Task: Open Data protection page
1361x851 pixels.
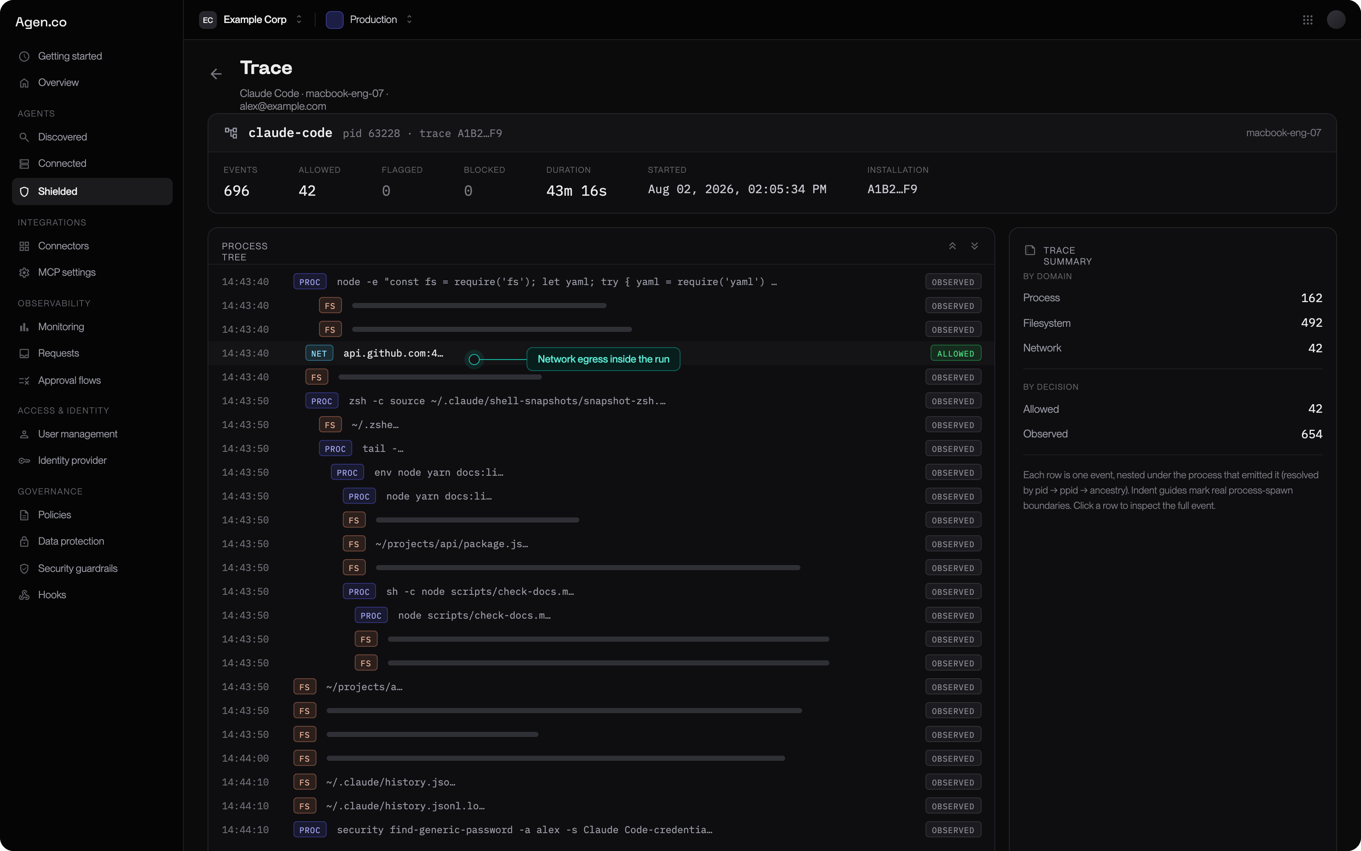Action: (x=71, y=541)
